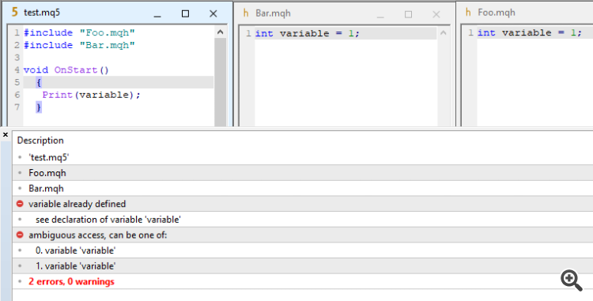Activate the Foo.mqh window title
Viewport: 593px width, 301px height.
(x=497, y=13)
